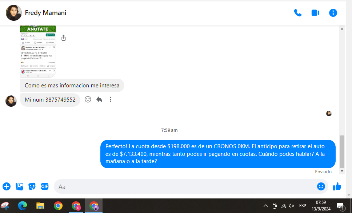Open the ESP input language switcher
The width and height of the screenshot is (352, 213).
point(303,206)
